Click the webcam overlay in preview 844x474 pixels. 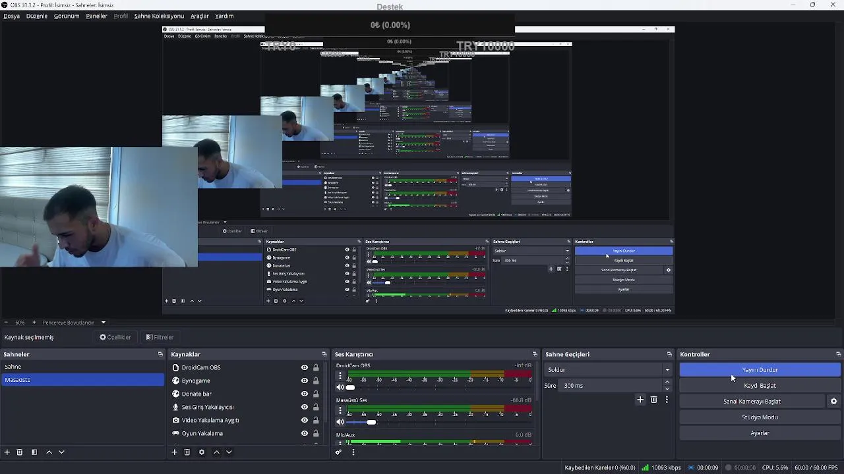click(98, 207)
